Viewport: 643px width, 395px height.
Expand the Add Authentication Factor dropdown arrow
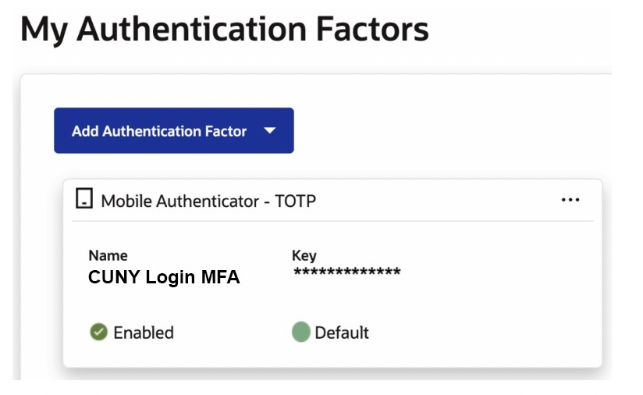(x=270, y=130)
